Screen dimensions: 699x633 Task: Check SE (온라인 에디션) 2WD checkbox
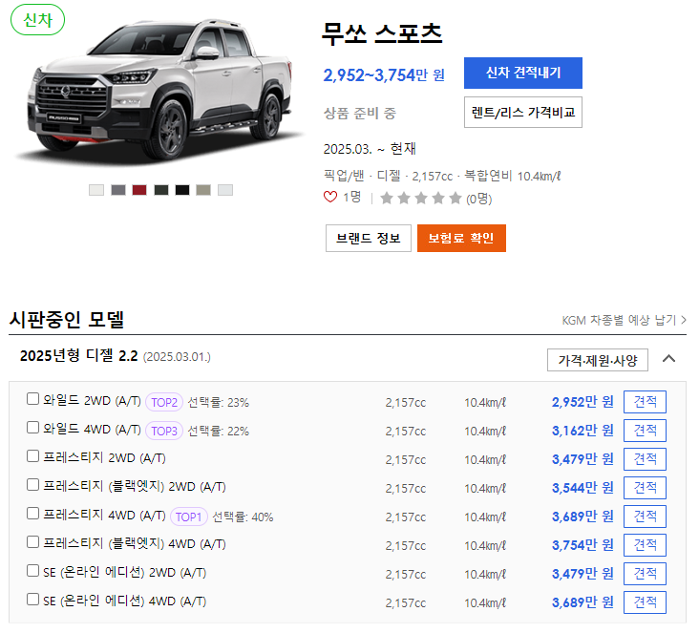[32, 571]
